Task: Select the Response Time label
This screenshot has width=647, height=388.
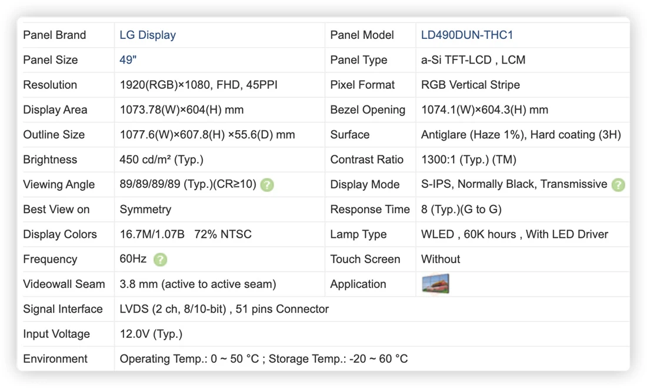Action: coord(370,210)
